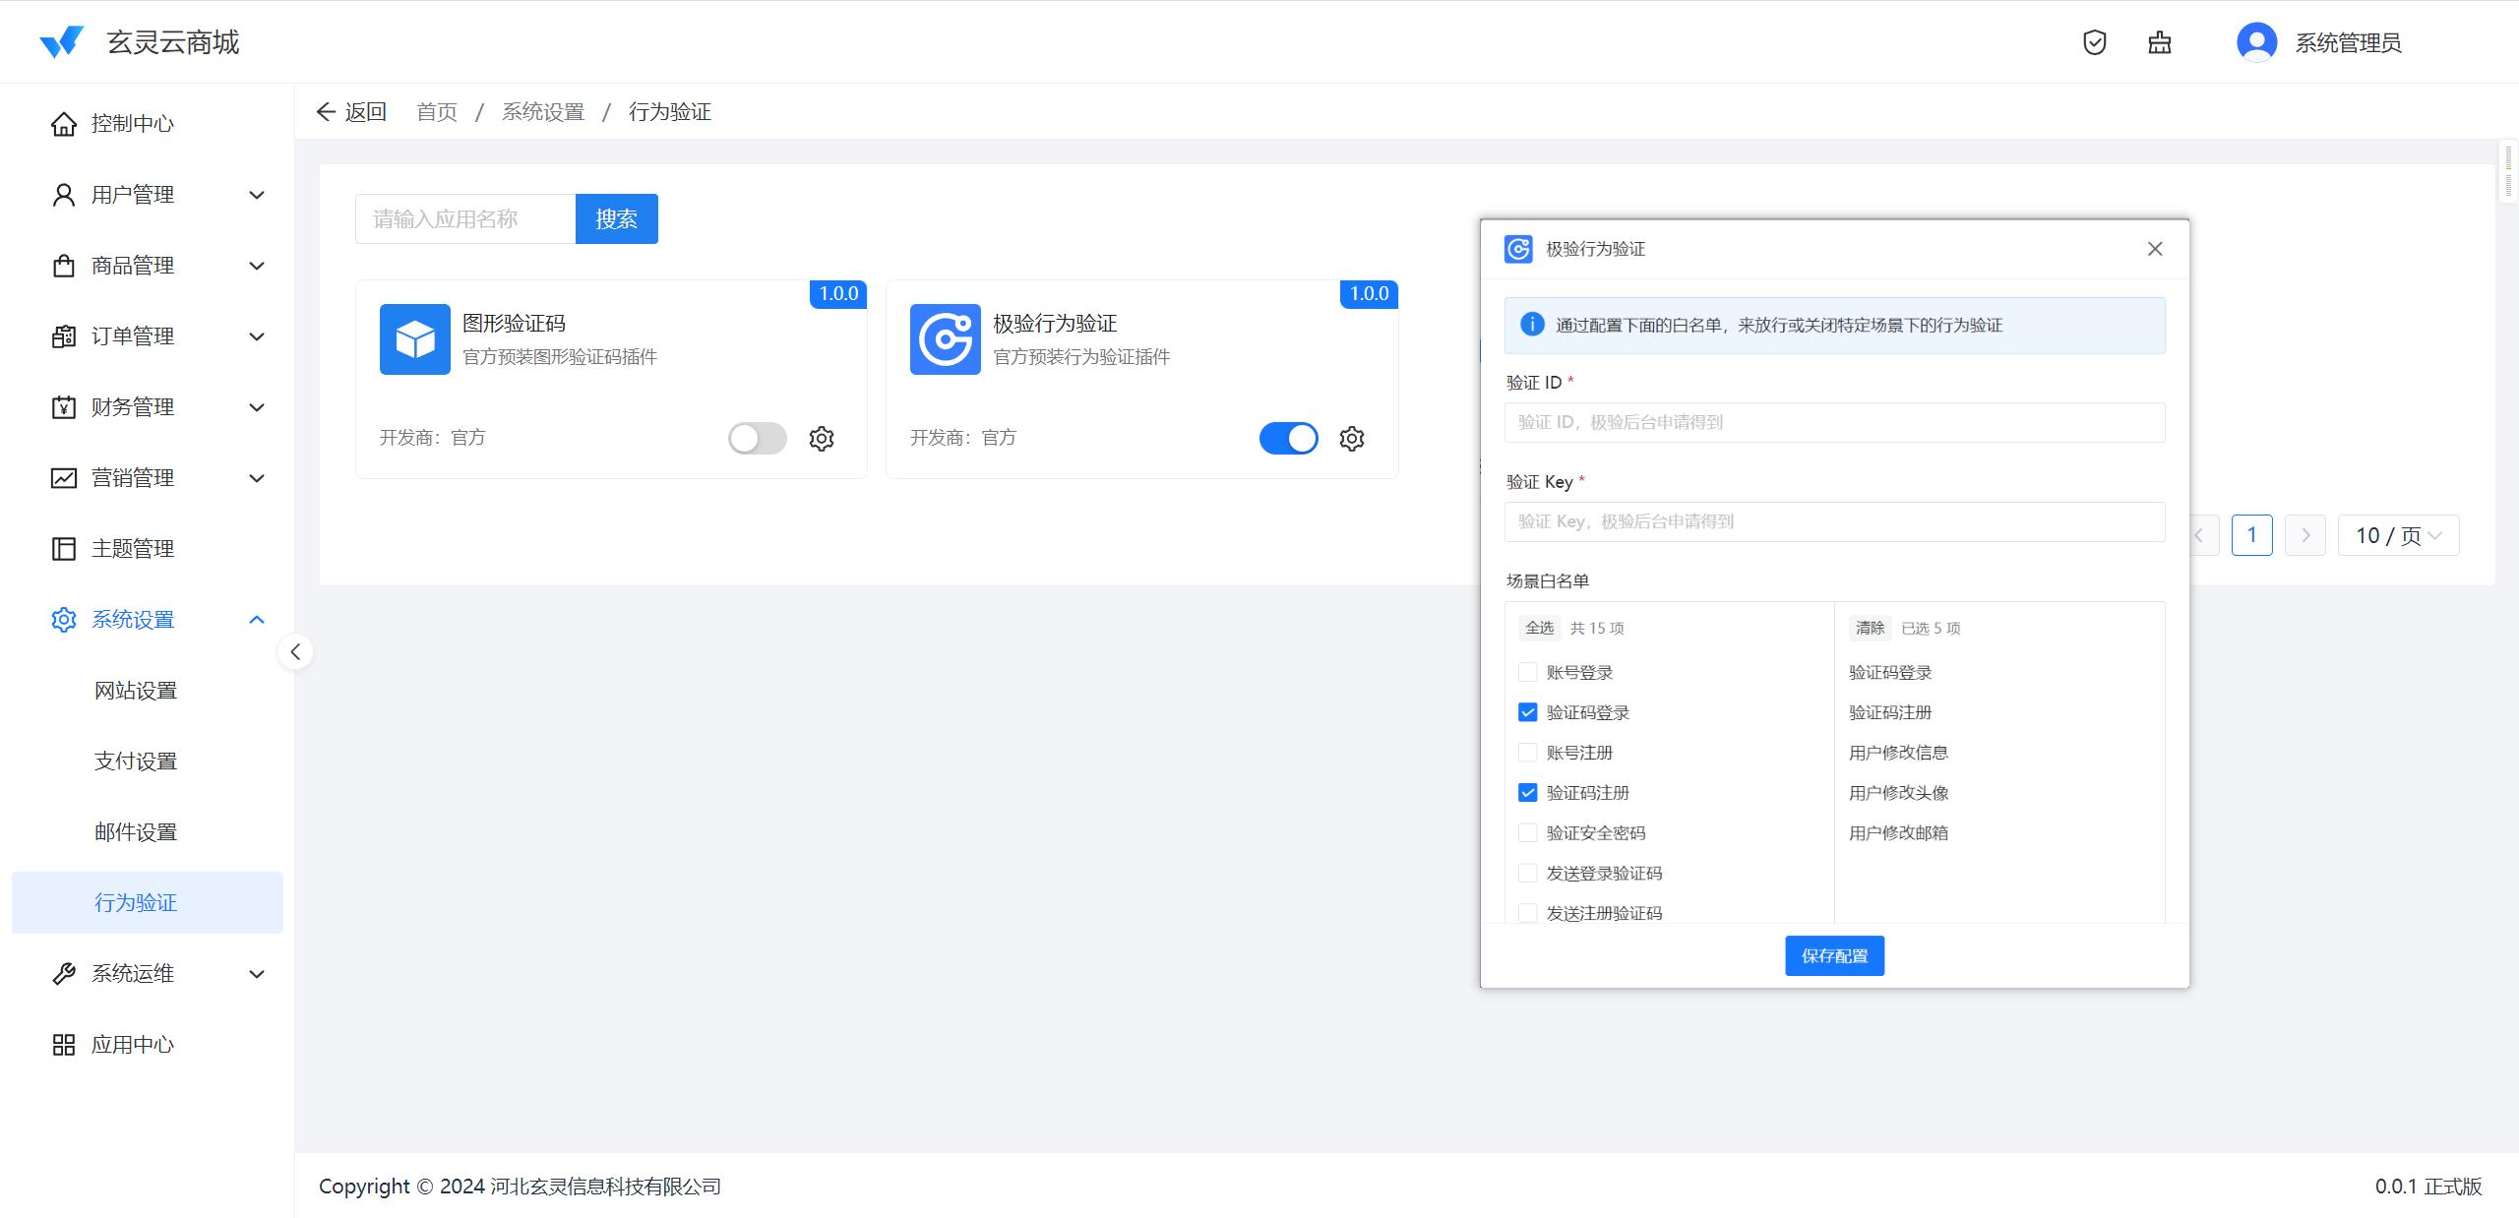Image resolution: width=2519 pixels, height=1218 pixels.
Task: Click the sidebar collapse arrow button
Action: coord(295,651)
